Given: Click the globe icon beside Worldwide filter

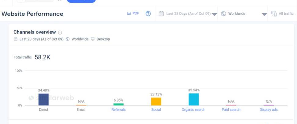Looking at the screenshot, I should click(223, 14).
